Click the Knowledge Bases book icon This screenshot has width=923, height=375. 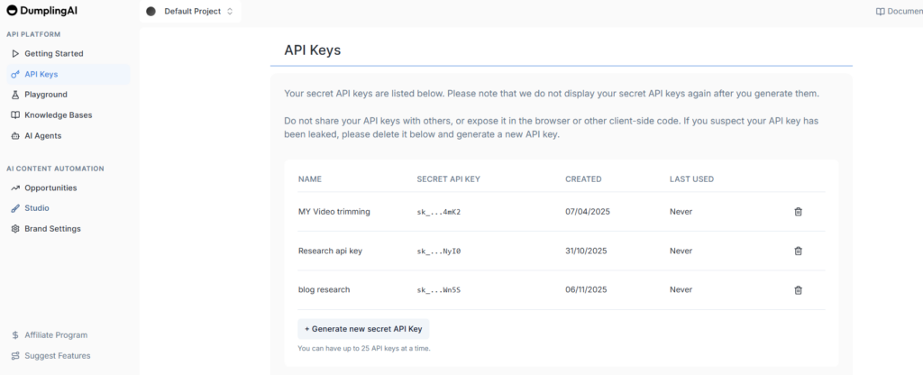[x=15, y=115]
